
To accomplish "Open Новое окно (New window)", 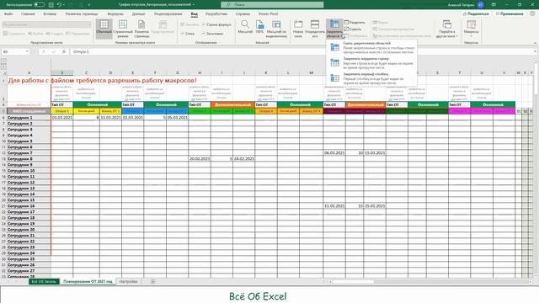I will click(x=298, y=29).
